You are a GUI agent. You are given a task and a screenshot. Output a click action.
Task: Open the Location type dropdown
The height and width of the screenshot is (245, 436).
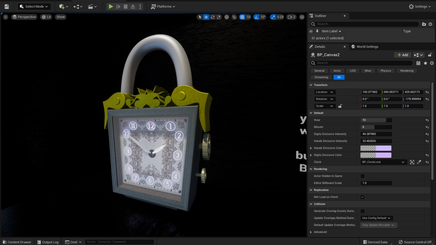coord(324,92)
